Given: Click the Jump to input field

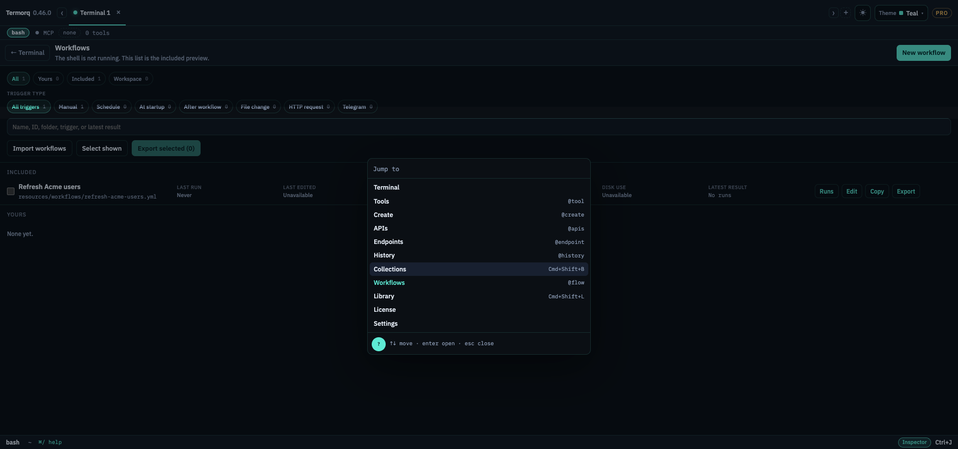Looking at the screenshot, I should [479, 169].
